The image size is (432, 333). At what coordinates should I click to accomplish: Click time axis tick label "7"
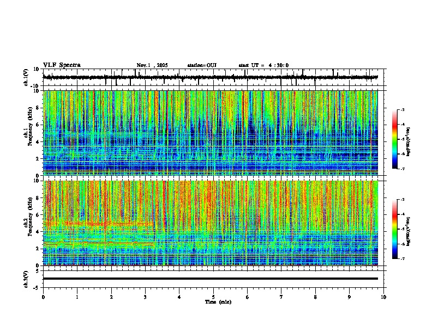tap(281, 297)
